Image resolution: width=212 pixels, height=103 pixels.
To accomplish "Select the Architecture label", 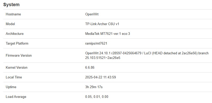I will click(x=15, y=34).
